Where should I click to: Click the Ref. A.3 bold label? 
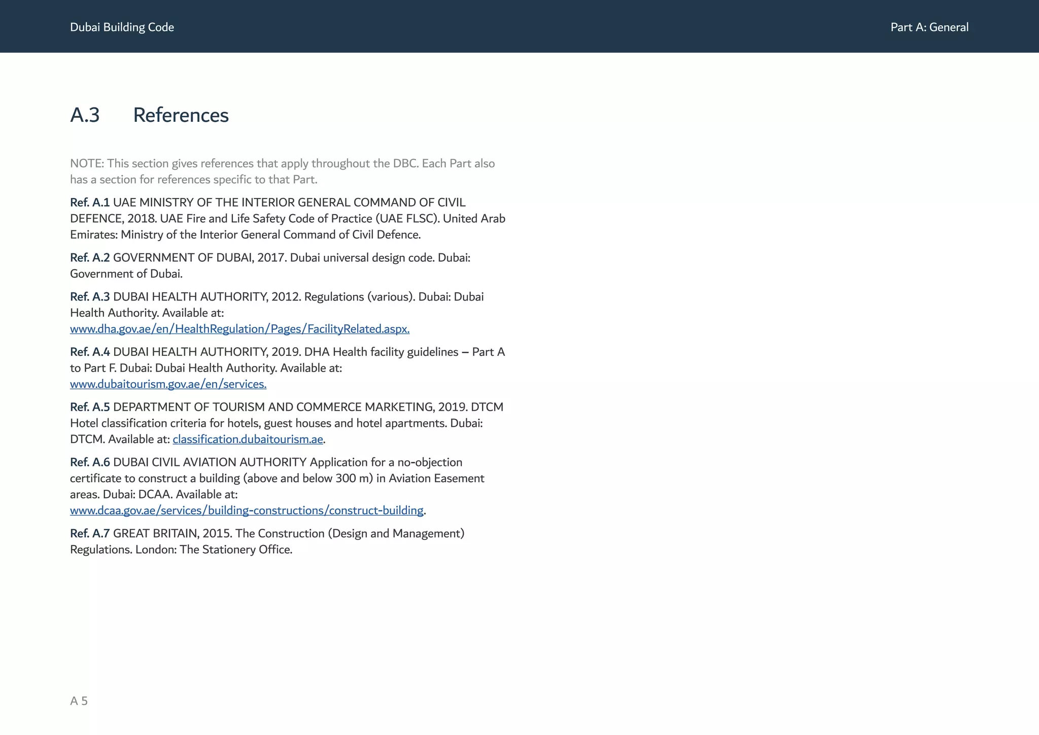pyautogui.click(x=90, y=297)
